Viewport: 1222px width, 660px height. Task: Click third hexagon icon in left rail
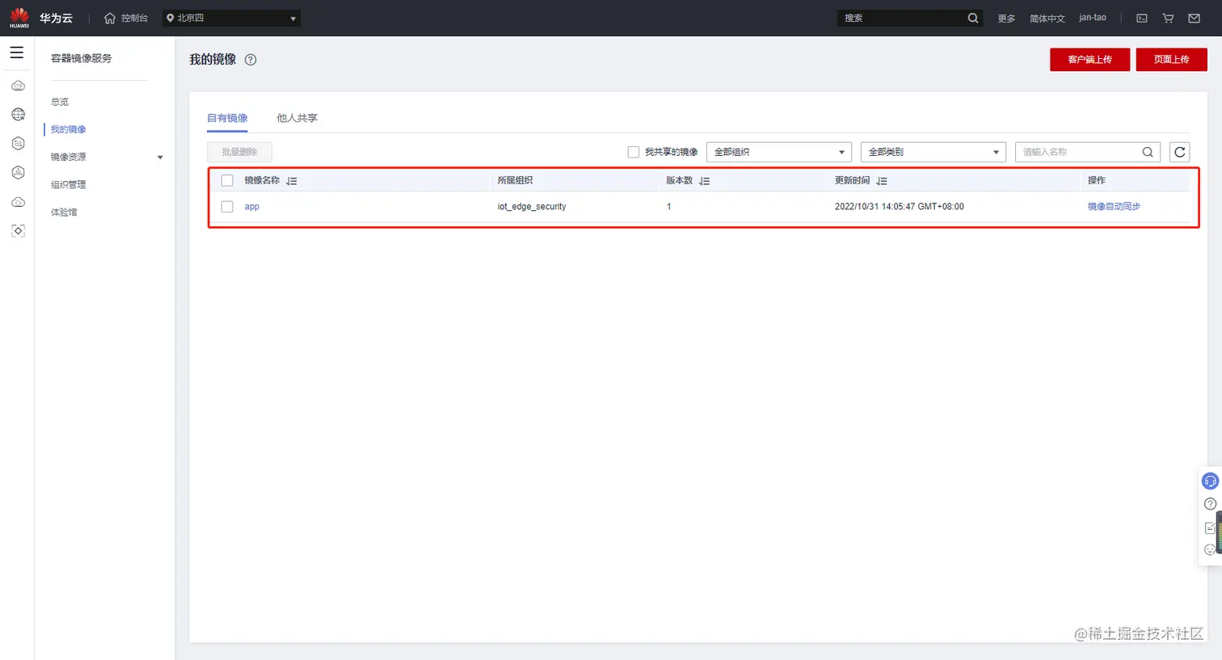(x=18, y=144)
